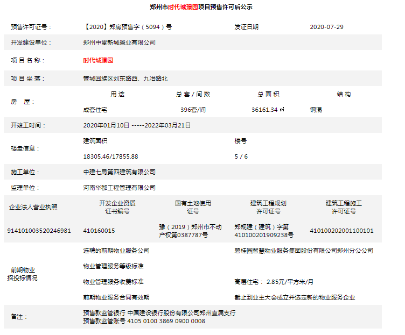Image resolution: width=405 pixels, height=335 pixels.
Task: Click 物业管理服务等级标准 label
Action: pos(113,266)
